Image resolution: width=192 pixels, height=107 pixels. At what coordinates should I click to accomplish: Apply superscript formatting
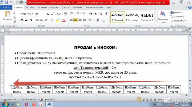(x=46, y=20)
